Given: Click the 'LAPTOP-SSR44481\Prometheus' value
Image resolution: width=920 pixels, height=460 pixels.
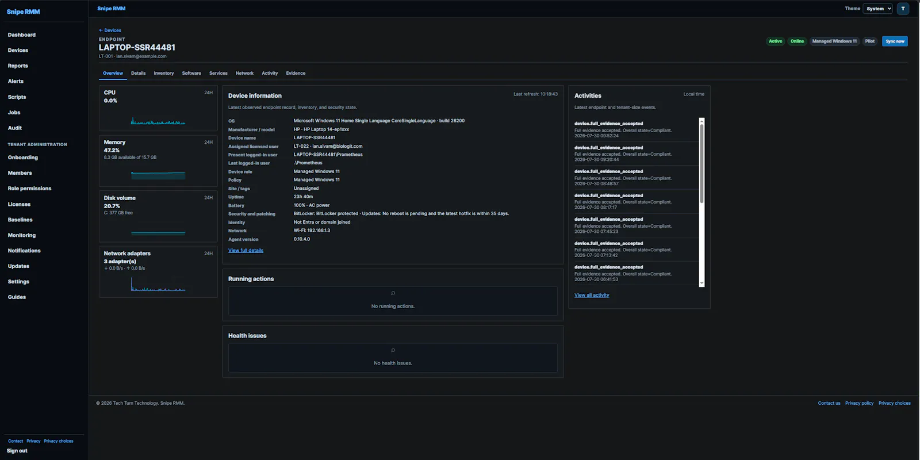Looking at the screenshot, I should tap(328, 155).
